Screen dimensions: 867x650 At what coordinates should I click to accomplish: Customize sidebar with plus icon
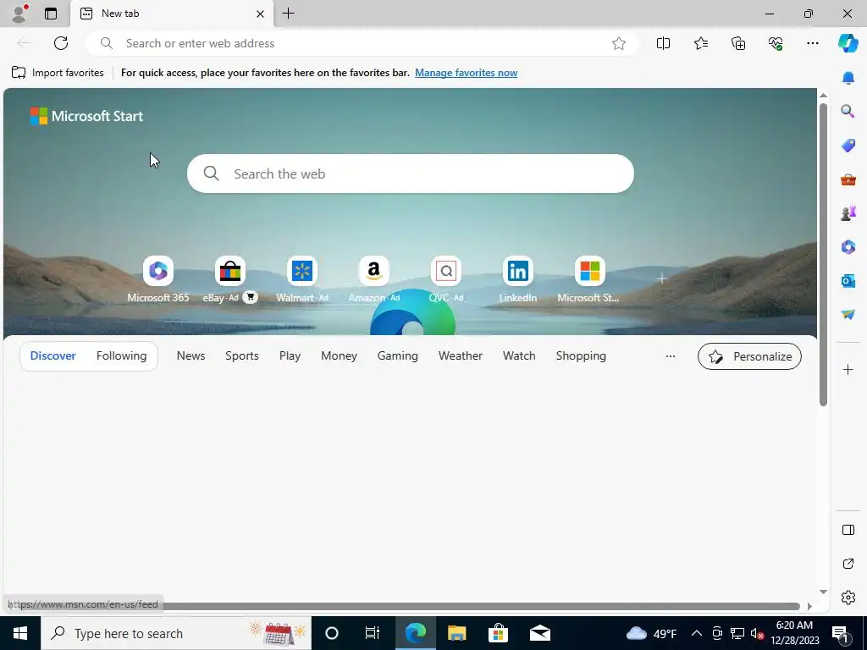click(x=848, y=369)
